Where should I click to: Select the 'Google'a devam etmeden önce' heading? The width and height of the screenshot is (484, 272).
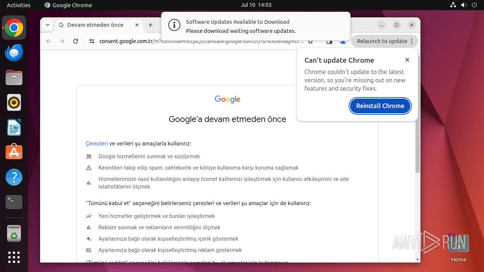[x=227, y=119]
